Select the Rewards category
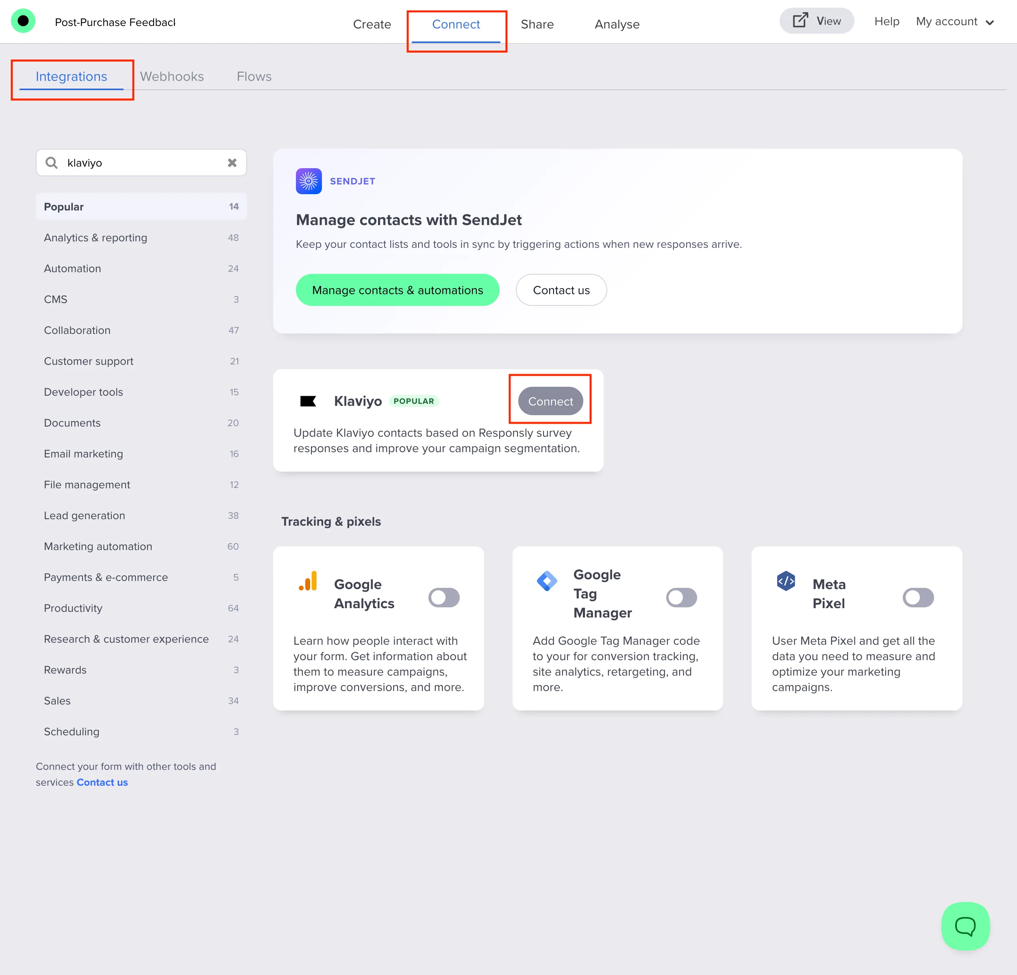The height and width of the screenshot is (975, 1017). [141, 669]
